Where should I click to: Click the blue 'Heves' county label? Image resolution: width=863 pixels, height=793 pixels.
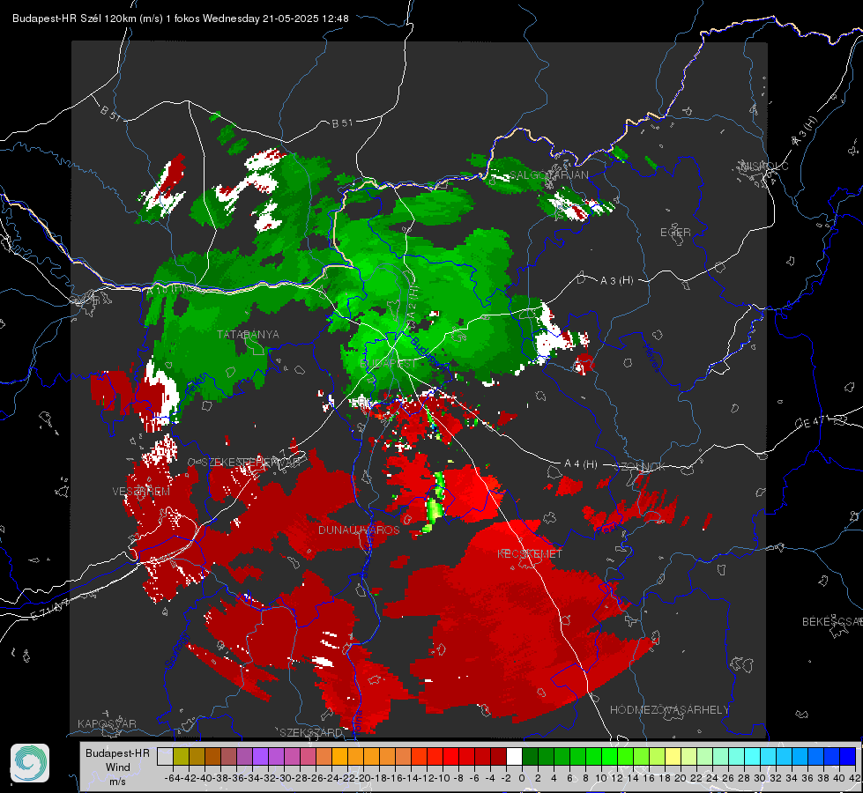(x=651, y=357)
